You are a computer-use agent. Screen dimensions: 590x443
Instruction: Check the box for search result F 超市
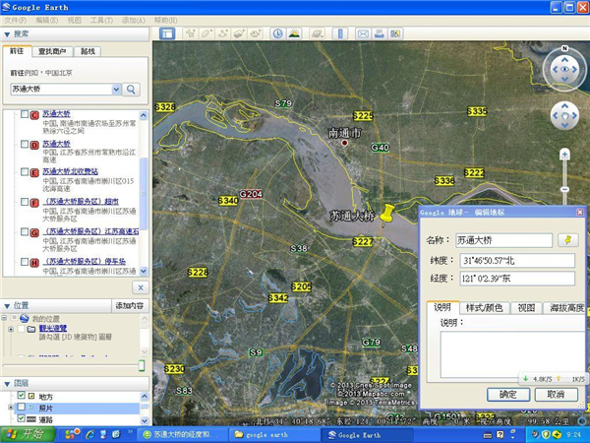(25, 202)
